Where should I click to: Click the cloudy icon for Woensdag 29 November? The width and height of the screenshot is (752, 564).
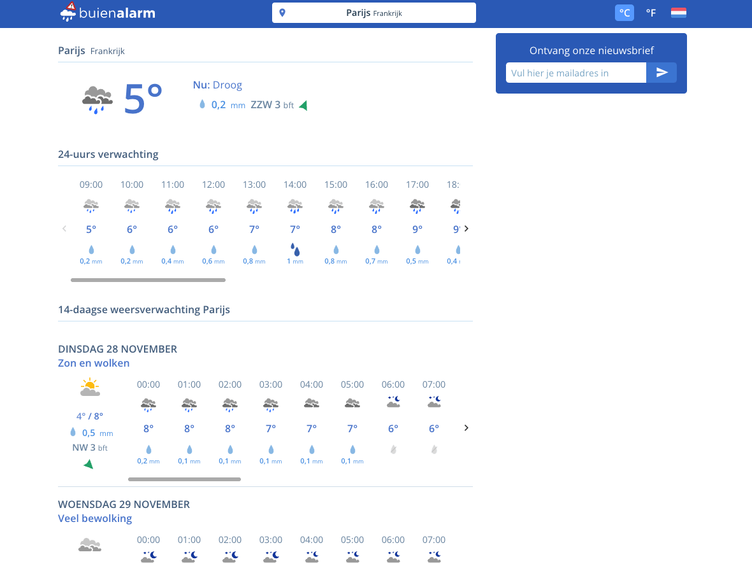click(90, 545)
